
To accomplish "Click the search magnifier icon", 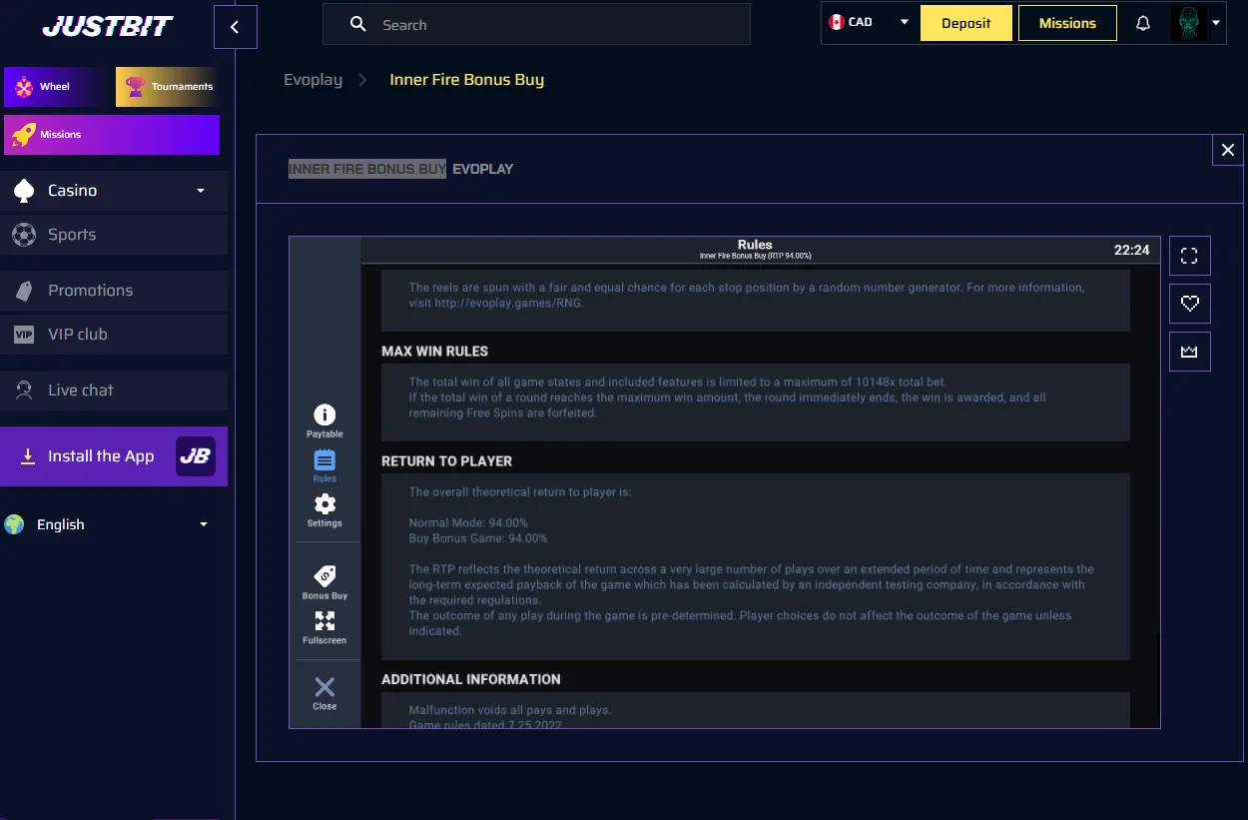I will [x=358, y=24].
